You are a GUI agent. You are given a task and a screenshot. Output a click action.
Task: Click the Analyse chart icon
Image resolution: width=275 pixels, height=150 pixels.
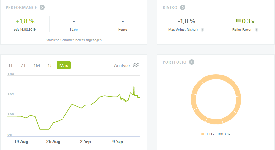[136, 65]
